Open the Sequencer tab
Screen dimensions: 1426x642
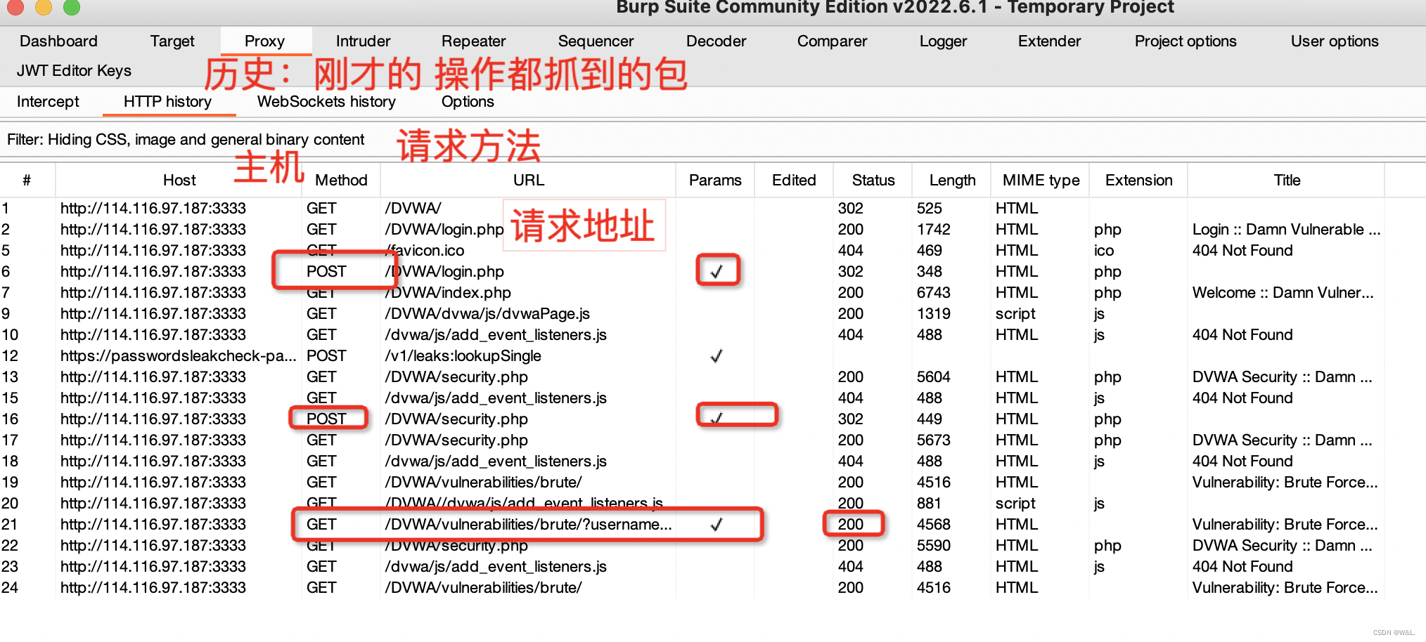596,41
